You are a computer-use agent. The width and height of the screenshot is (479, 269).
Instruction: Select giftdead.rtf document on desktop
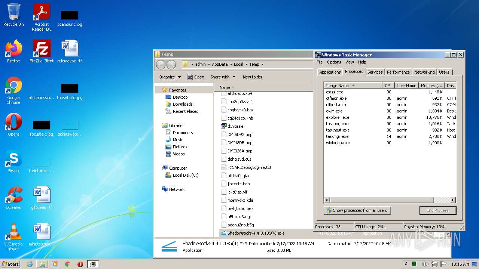(42, 198)
